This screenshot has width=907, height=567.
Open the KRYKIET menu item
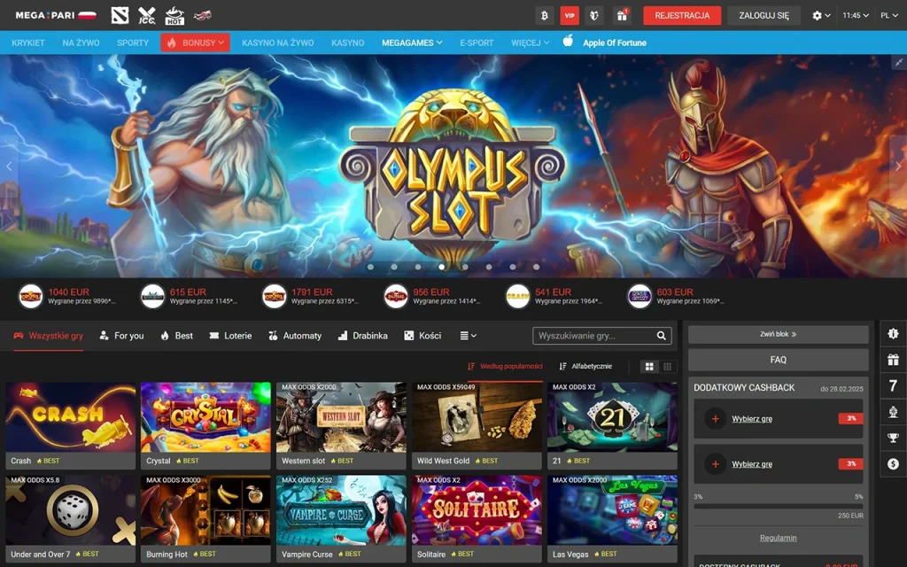pyautogui.click(x=27, y=43)
